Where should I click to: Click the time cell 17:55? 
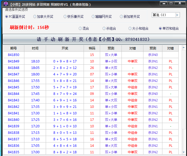click(35, 81)
